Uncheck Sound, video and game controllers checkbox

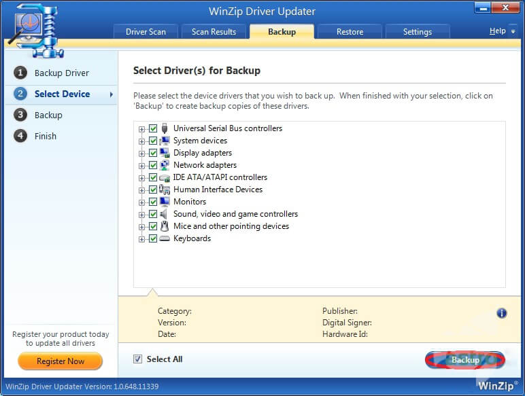(153, 214)
